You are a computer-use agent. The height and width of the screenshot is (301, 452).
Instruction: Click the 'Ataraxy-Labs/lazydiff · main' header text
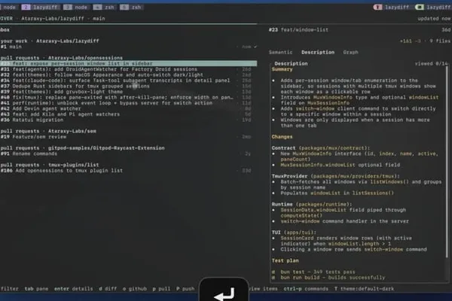coord(63,18)
